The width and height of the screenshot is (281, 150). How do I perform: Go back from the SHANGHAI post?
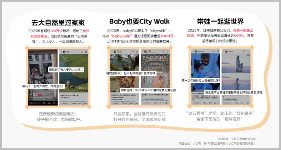click(x=143, y=52)
